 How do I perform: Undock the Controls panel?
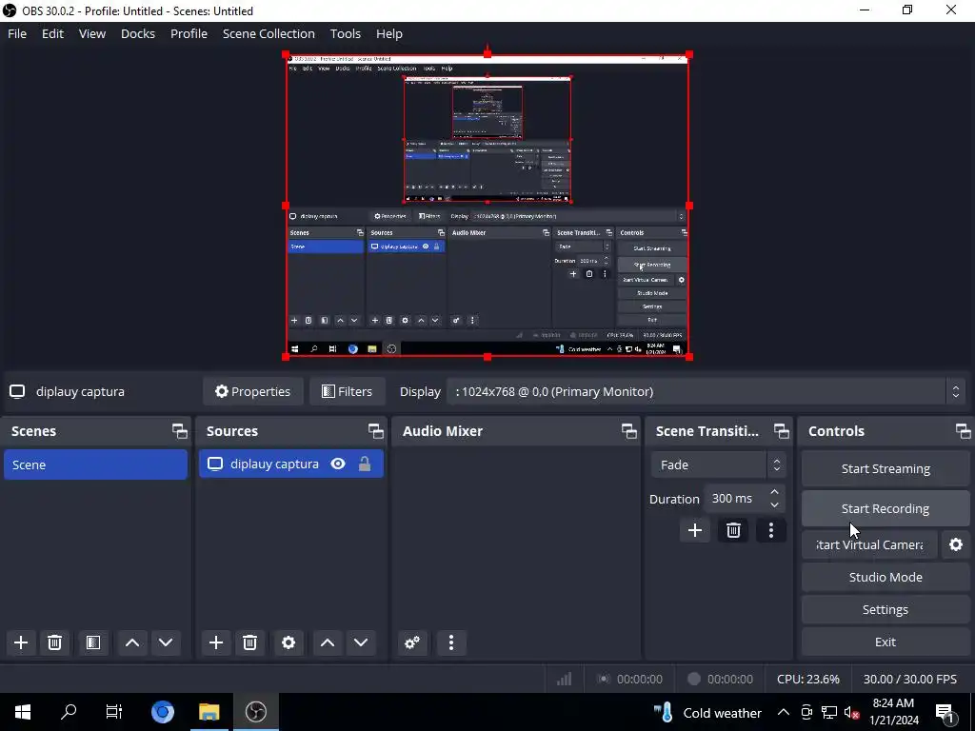963,431
